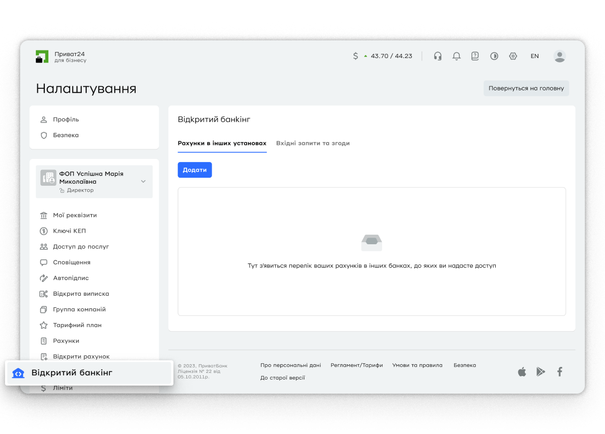Click the Privat24 logo icon
This screenshot has width=605, height=434.
42,57
